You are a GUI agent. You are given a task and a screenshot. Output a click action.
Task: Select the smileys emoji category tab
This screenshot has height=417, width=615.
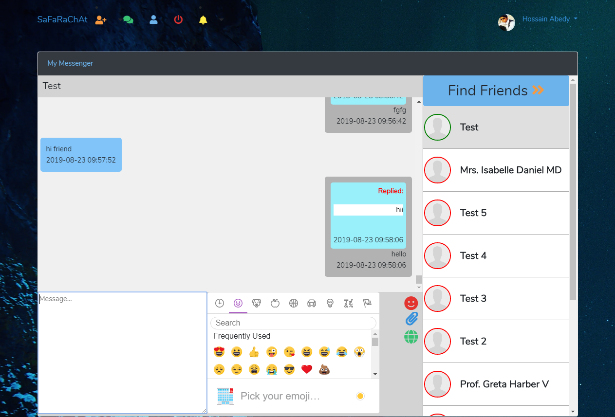[x=238, y=303]
